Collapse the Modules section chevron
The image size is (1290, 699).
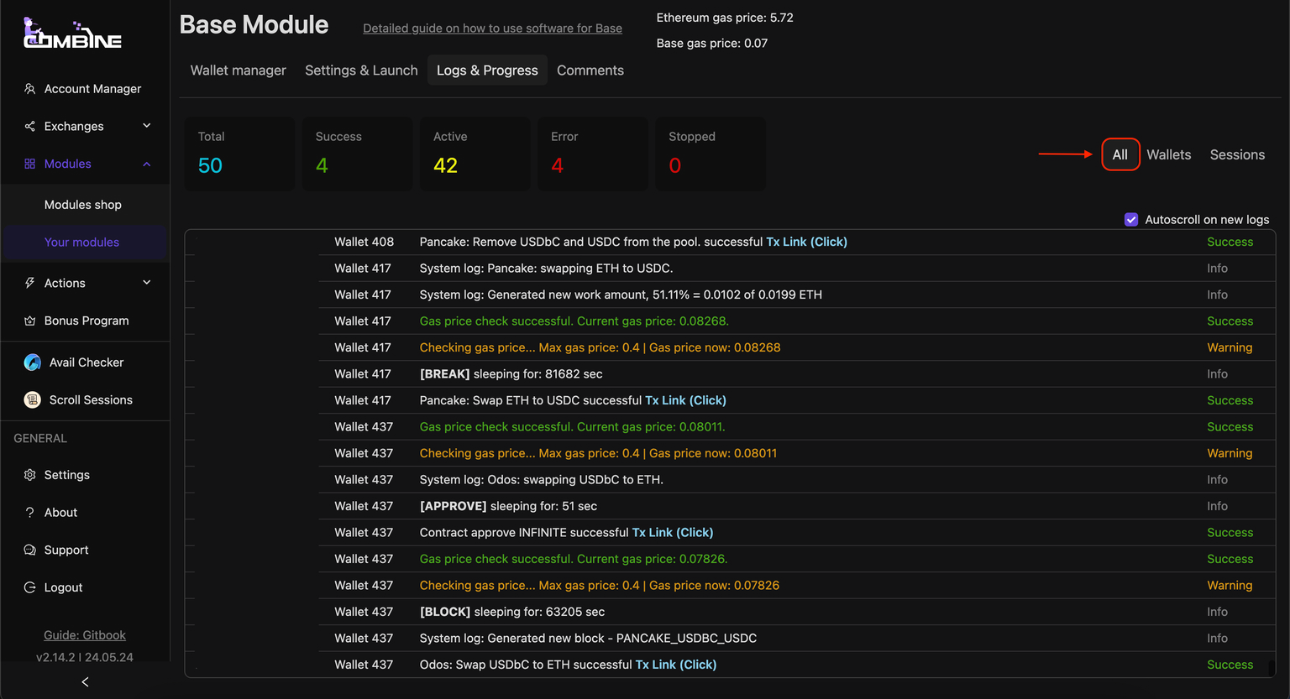pyautogui.click(x=147, y=164)
